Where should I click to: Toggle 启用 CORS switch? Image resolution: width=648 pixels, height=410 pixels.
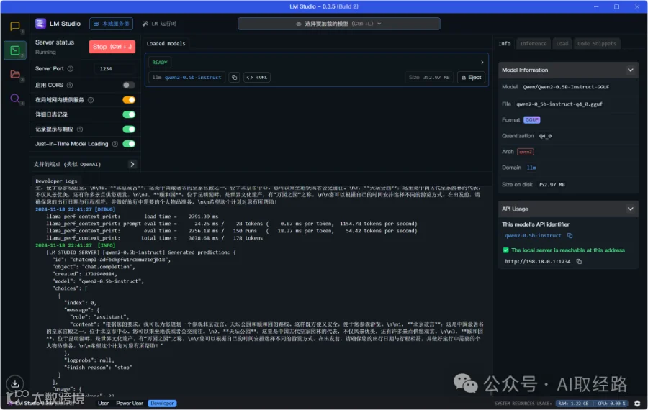click(x=129, y=85)
